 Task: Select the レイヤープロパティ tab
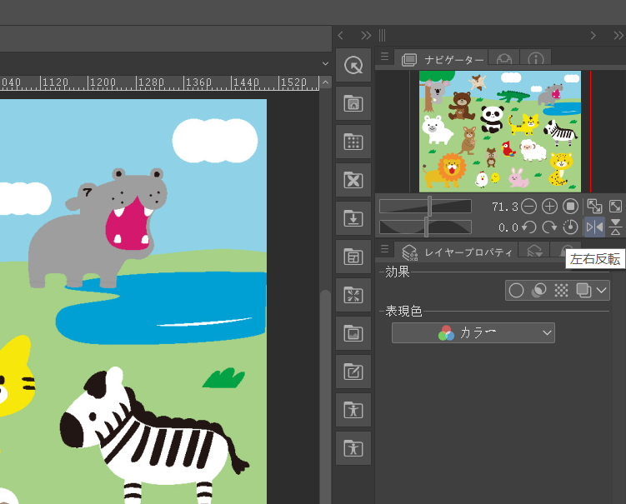456,252
